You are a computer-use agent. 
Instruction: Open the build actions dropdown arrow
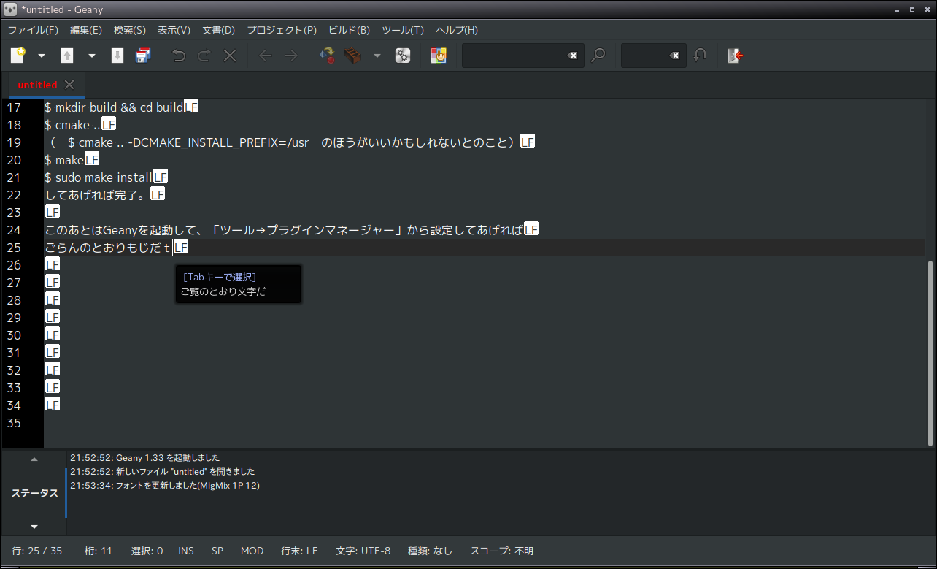tap(377, 56)
